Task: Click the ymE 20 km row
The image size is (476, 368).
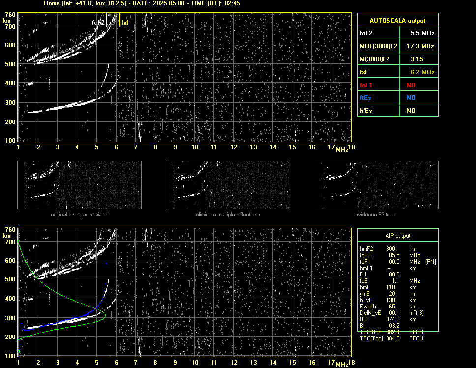Action: (388, 294)
